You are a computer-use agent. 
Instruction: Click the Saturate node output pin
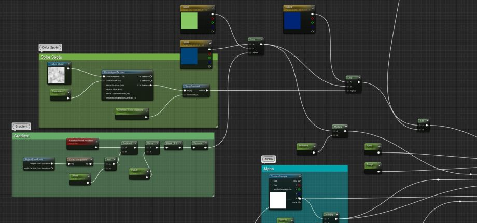pyautogui.click(x=206, y=148)
